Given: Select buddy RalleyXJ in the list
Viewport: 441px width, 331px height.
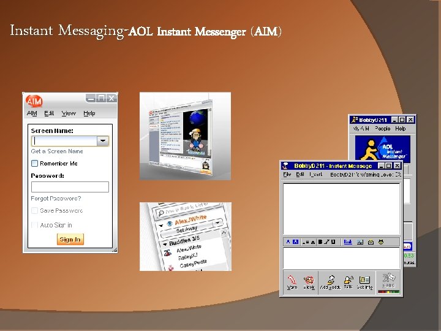Looking at the screenshot, I should 188,256.
